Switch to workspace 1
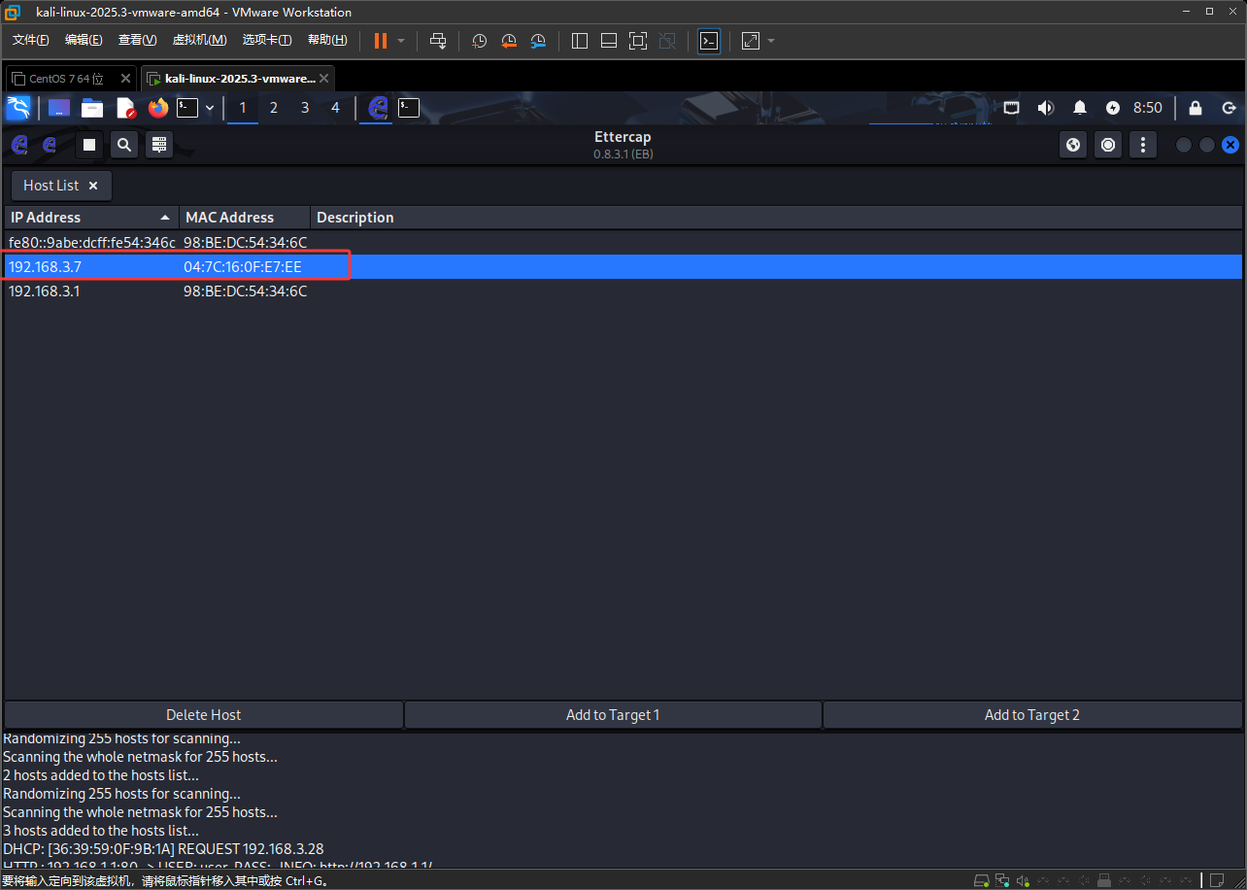The width and height of the screenshot is (1247, 890). (243, 108)
